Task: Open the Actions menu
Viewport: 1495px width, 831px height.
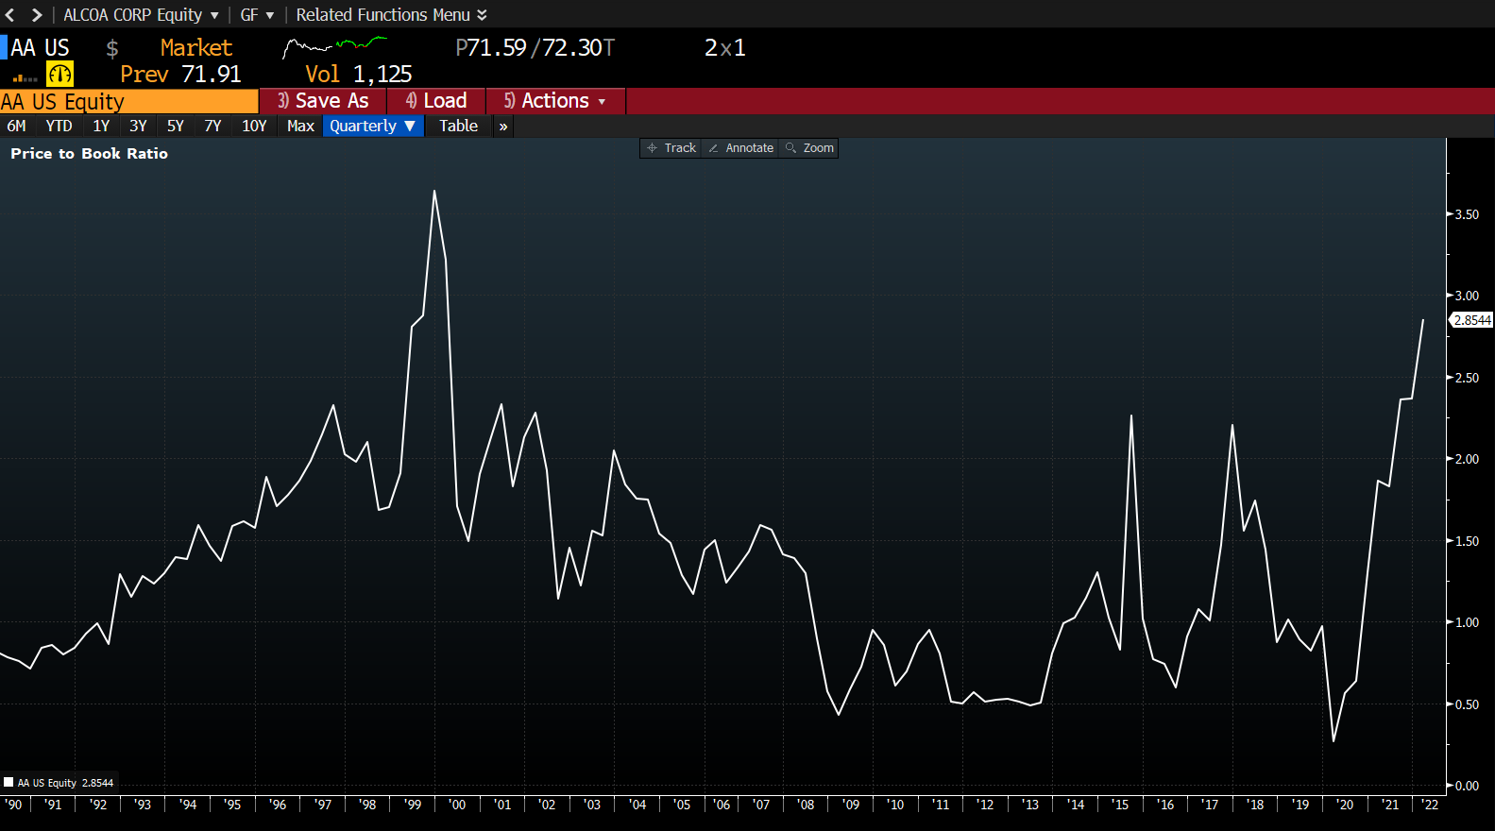Action: point(555,101)
